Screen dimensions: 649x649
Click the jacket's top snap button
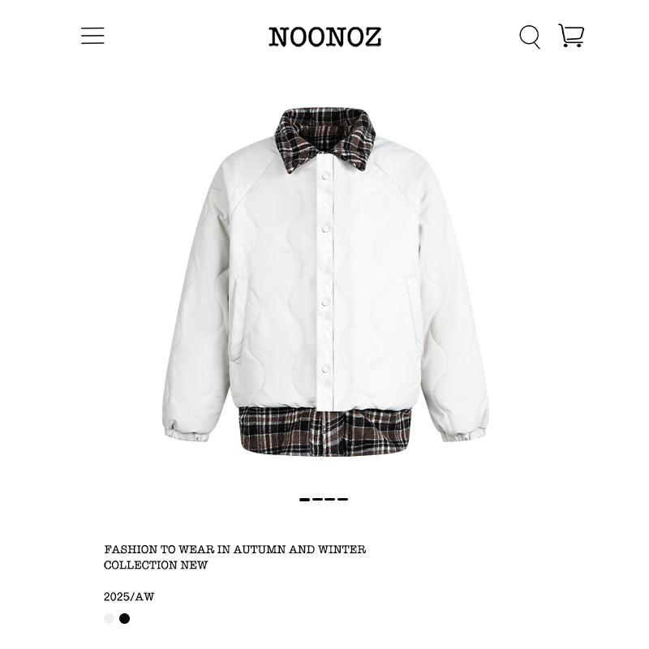pos(325,176)
